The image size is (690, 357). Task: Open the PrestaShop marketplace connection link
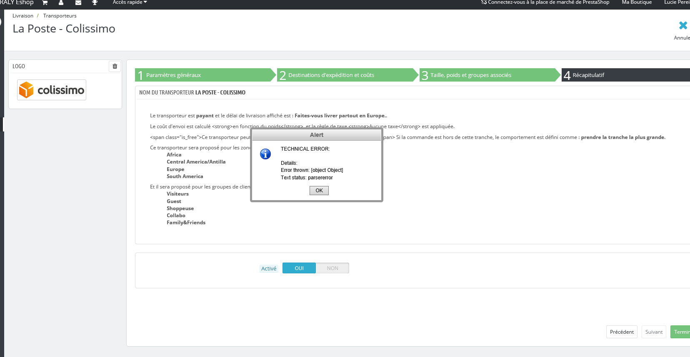click(545, 2)
